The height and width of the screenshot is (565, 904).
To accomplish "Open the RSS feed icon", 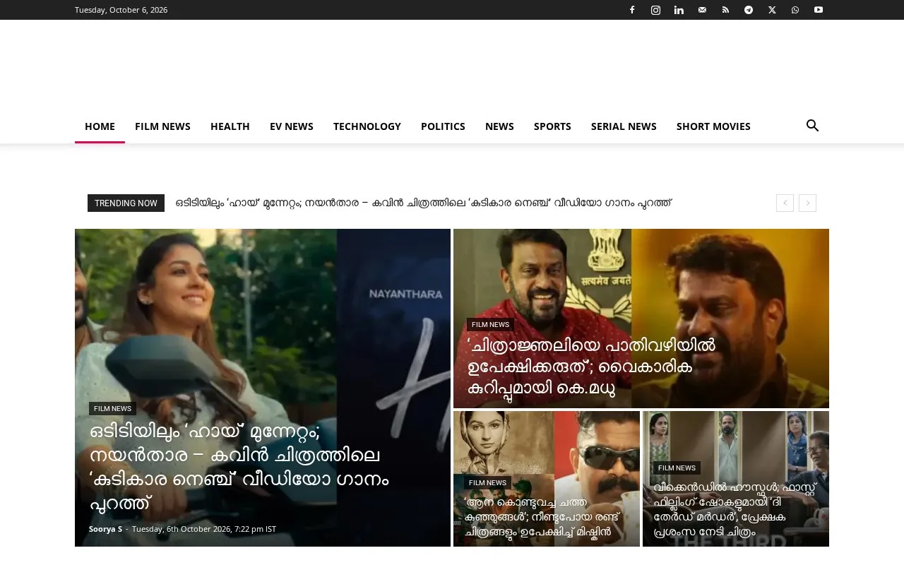I will 725,10.
